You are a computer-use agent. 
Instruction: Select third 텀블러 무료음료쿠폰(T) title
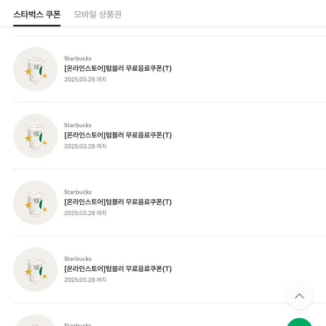click(x=118, y=202)
